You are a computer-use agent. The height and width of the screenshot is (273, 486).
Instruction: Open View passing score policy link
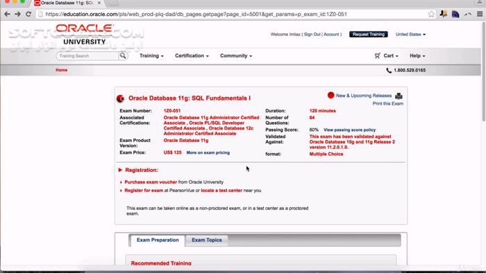point(349,130)
